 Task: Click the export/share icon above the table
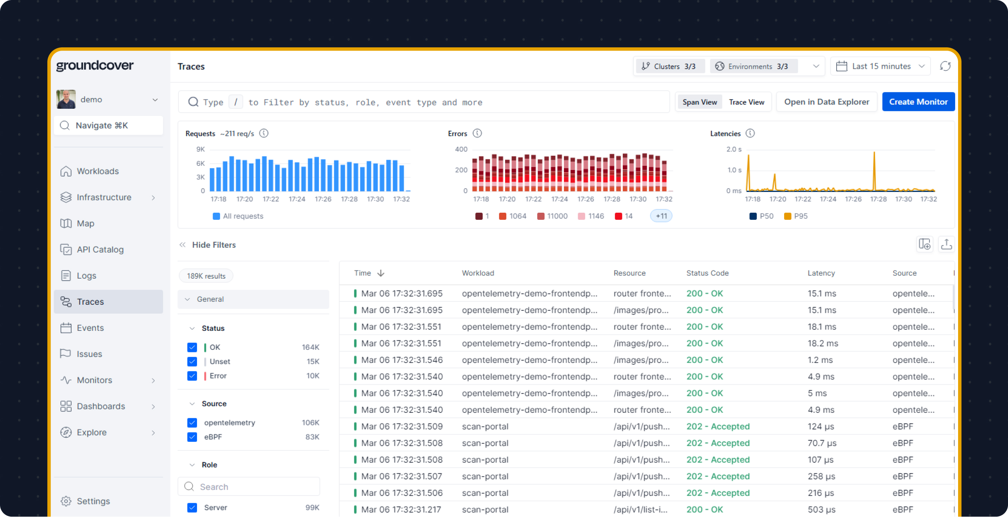[x=946, y=245]
